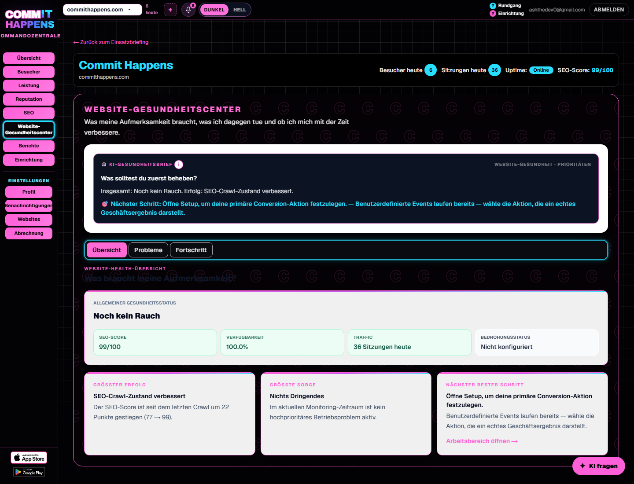Click the Größte Sorge card
This screenshot has height=484, width=634.
(x=346, y=414)
